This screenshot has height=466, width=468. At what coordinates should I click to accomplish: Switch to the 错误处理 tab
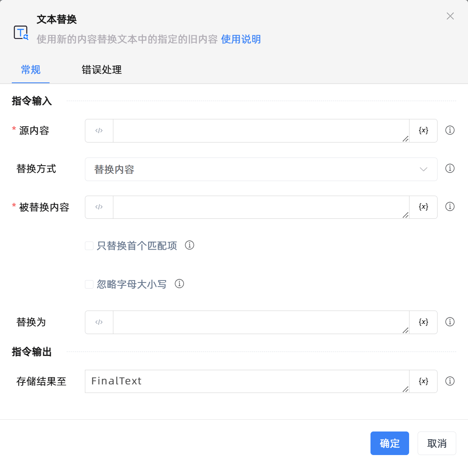[102, 70]
